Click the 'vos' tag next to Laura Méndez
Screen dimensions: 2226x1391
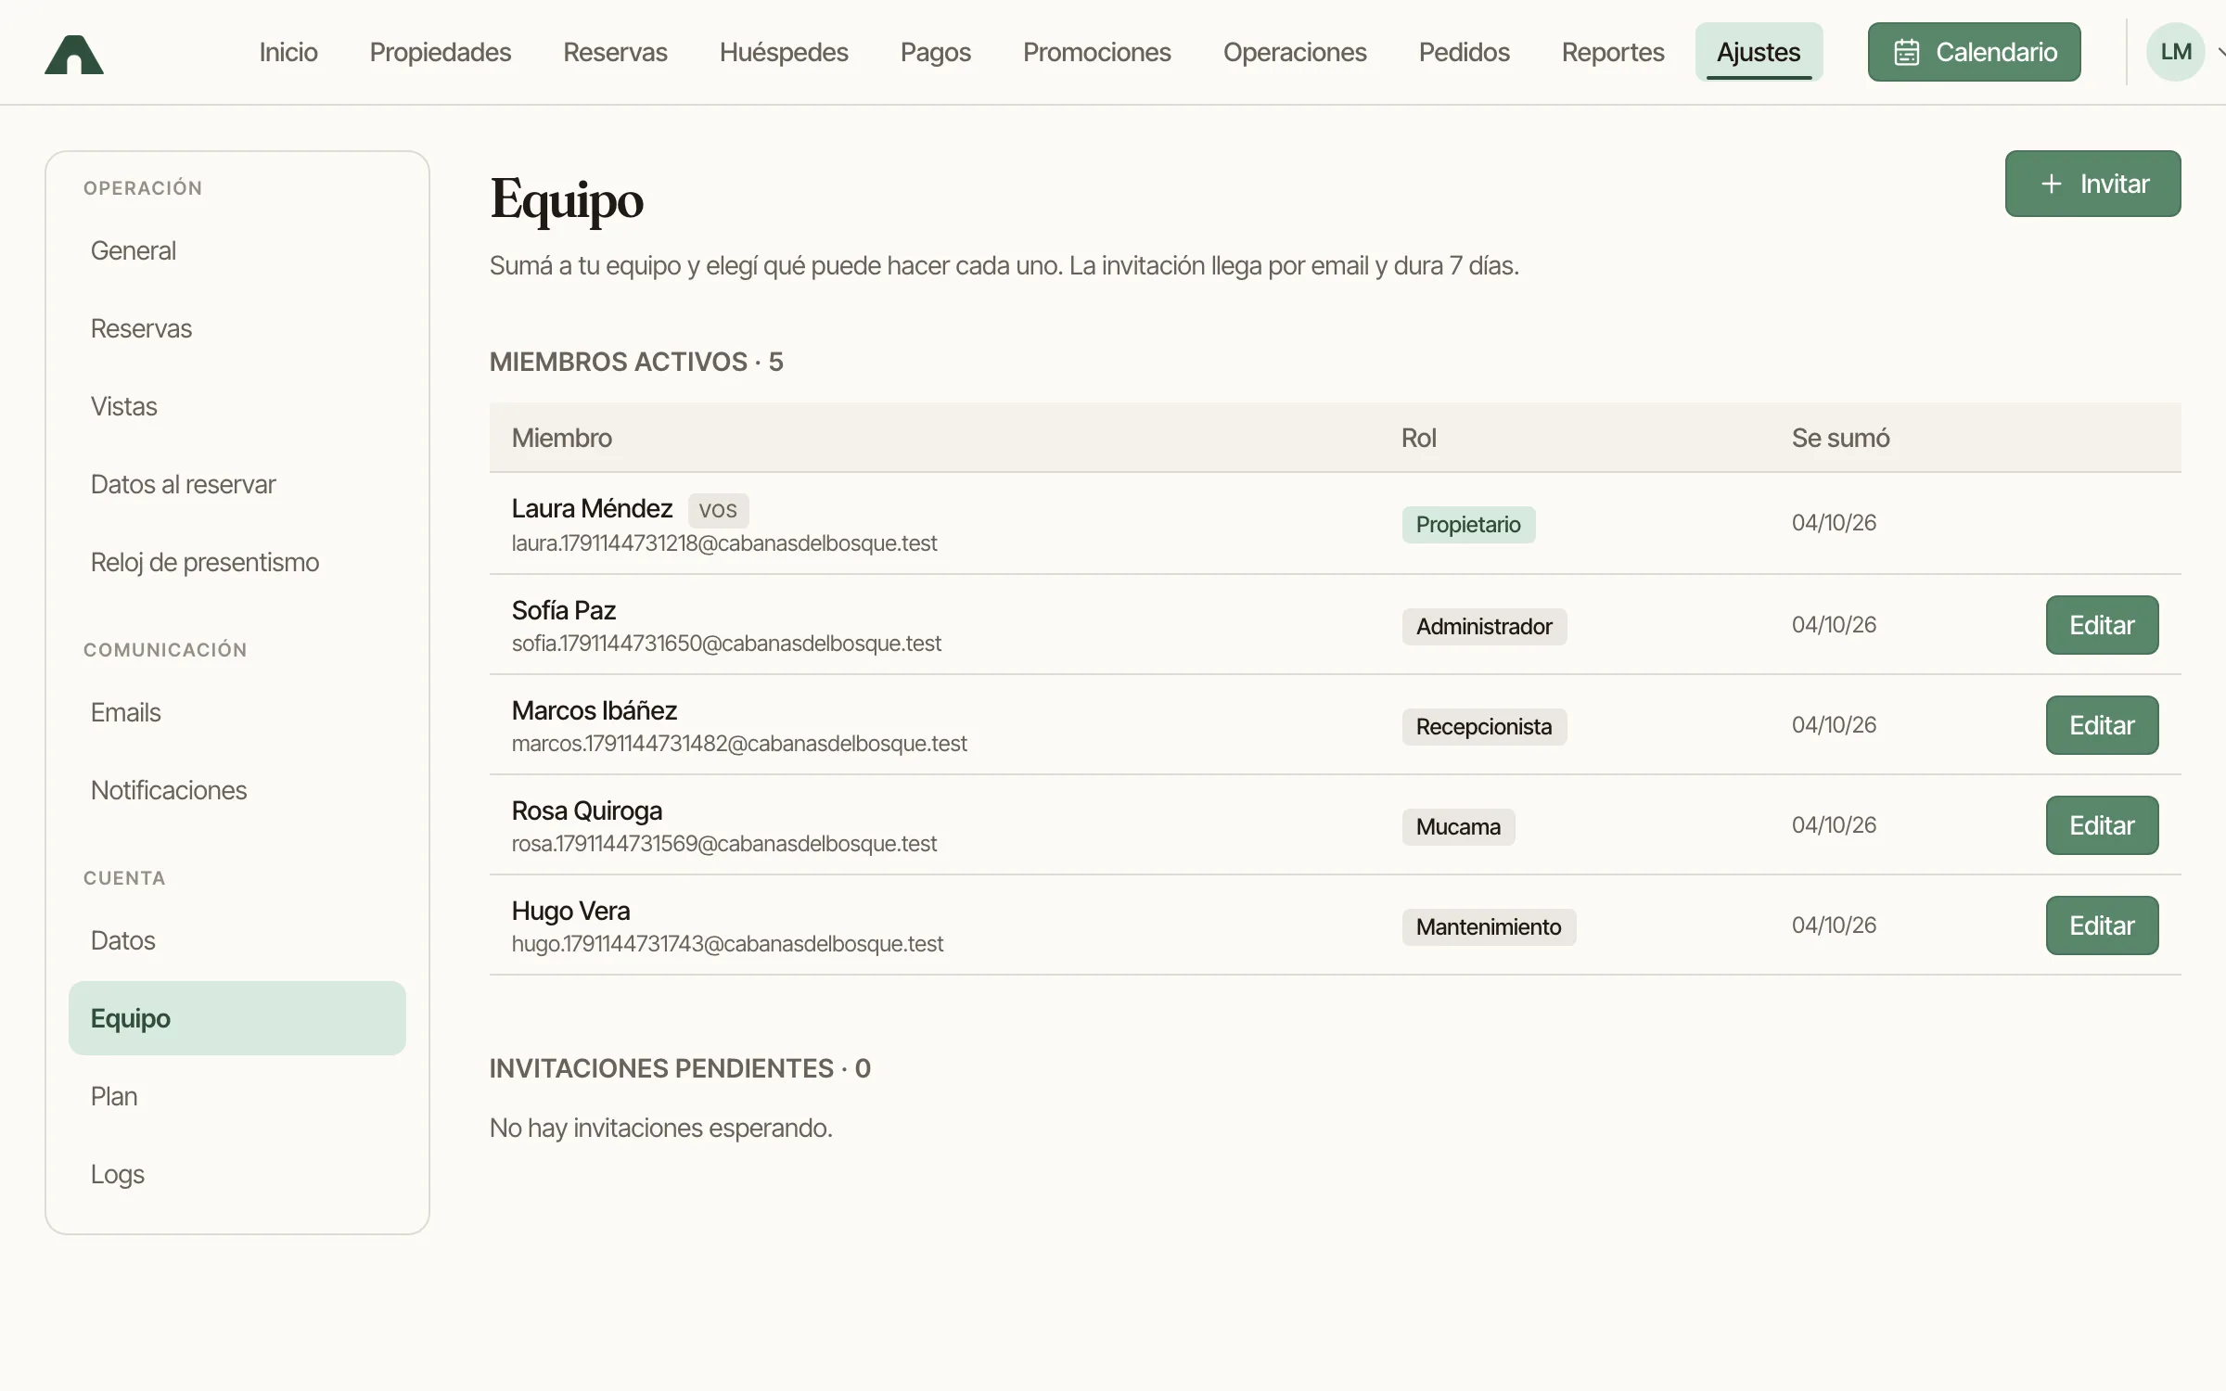coord(718,510)
